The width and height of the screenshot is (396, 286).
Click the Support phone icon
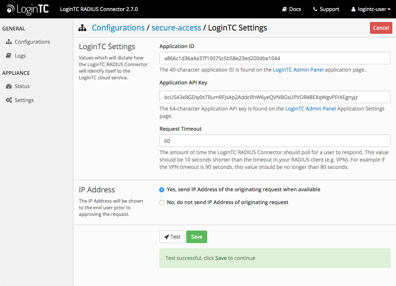(x=315, y=9)
